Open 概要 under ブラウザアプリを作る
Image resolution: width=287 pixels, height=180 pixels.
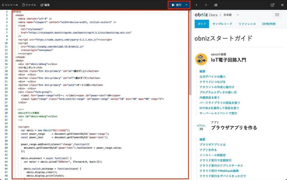pyautogui.click(x=202, y=139)
